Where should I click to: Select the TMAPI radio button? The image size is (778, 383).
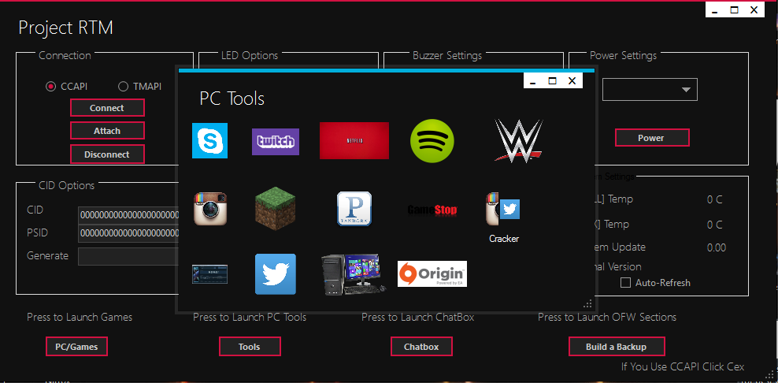coord(123,87)
